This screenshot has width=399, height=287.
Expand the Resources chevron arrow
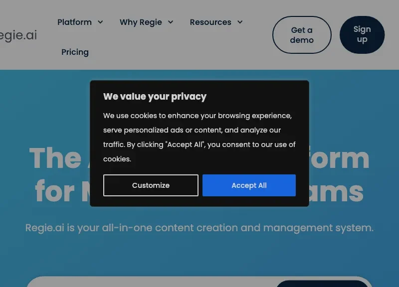pos(240,22)
